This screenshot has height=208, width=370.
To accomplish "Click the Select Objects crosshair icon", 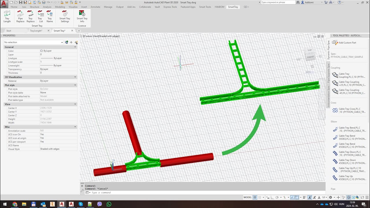I will (x=71, y=42).
